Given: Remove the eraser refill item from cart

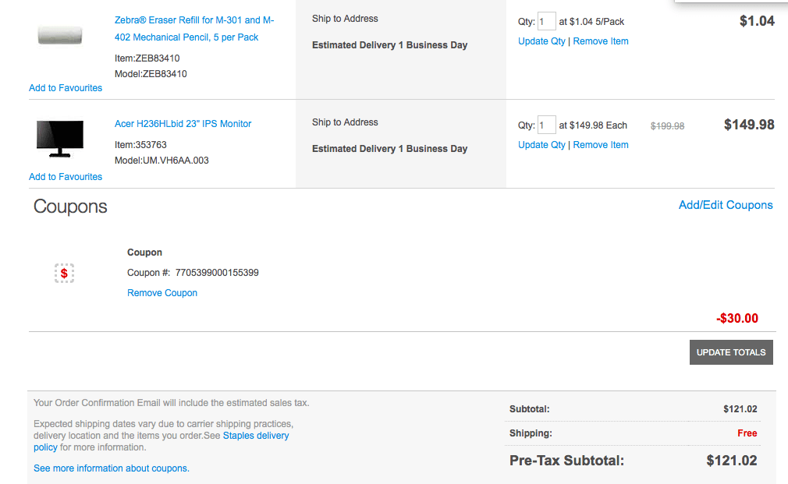Looking at the screenshot, I should (600, 41).
